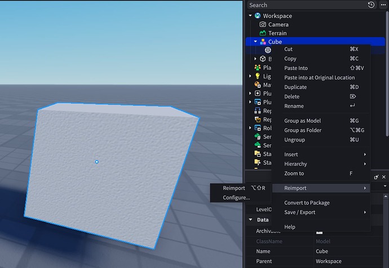Close the Properties panel

pyautogui.click(x=384, y=177)
